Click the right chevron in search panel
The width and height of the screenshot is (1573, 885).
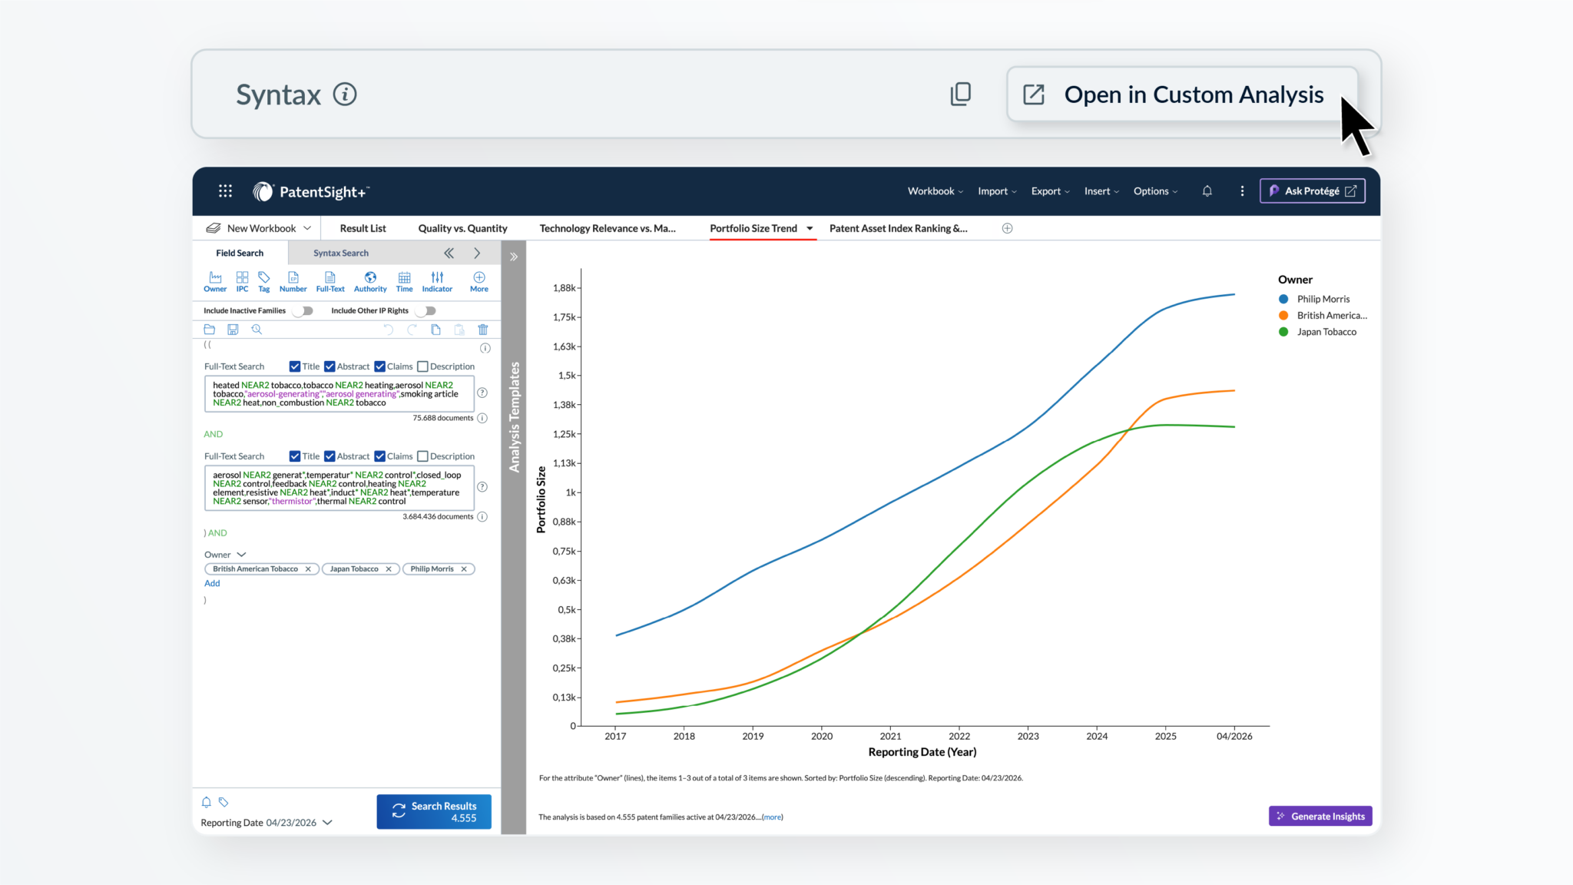[477, 253]
